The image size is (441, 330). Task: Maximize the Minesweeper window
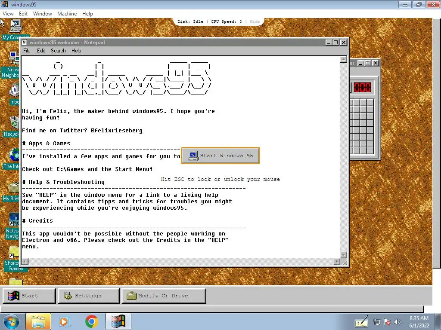click(x=368, y=63)
